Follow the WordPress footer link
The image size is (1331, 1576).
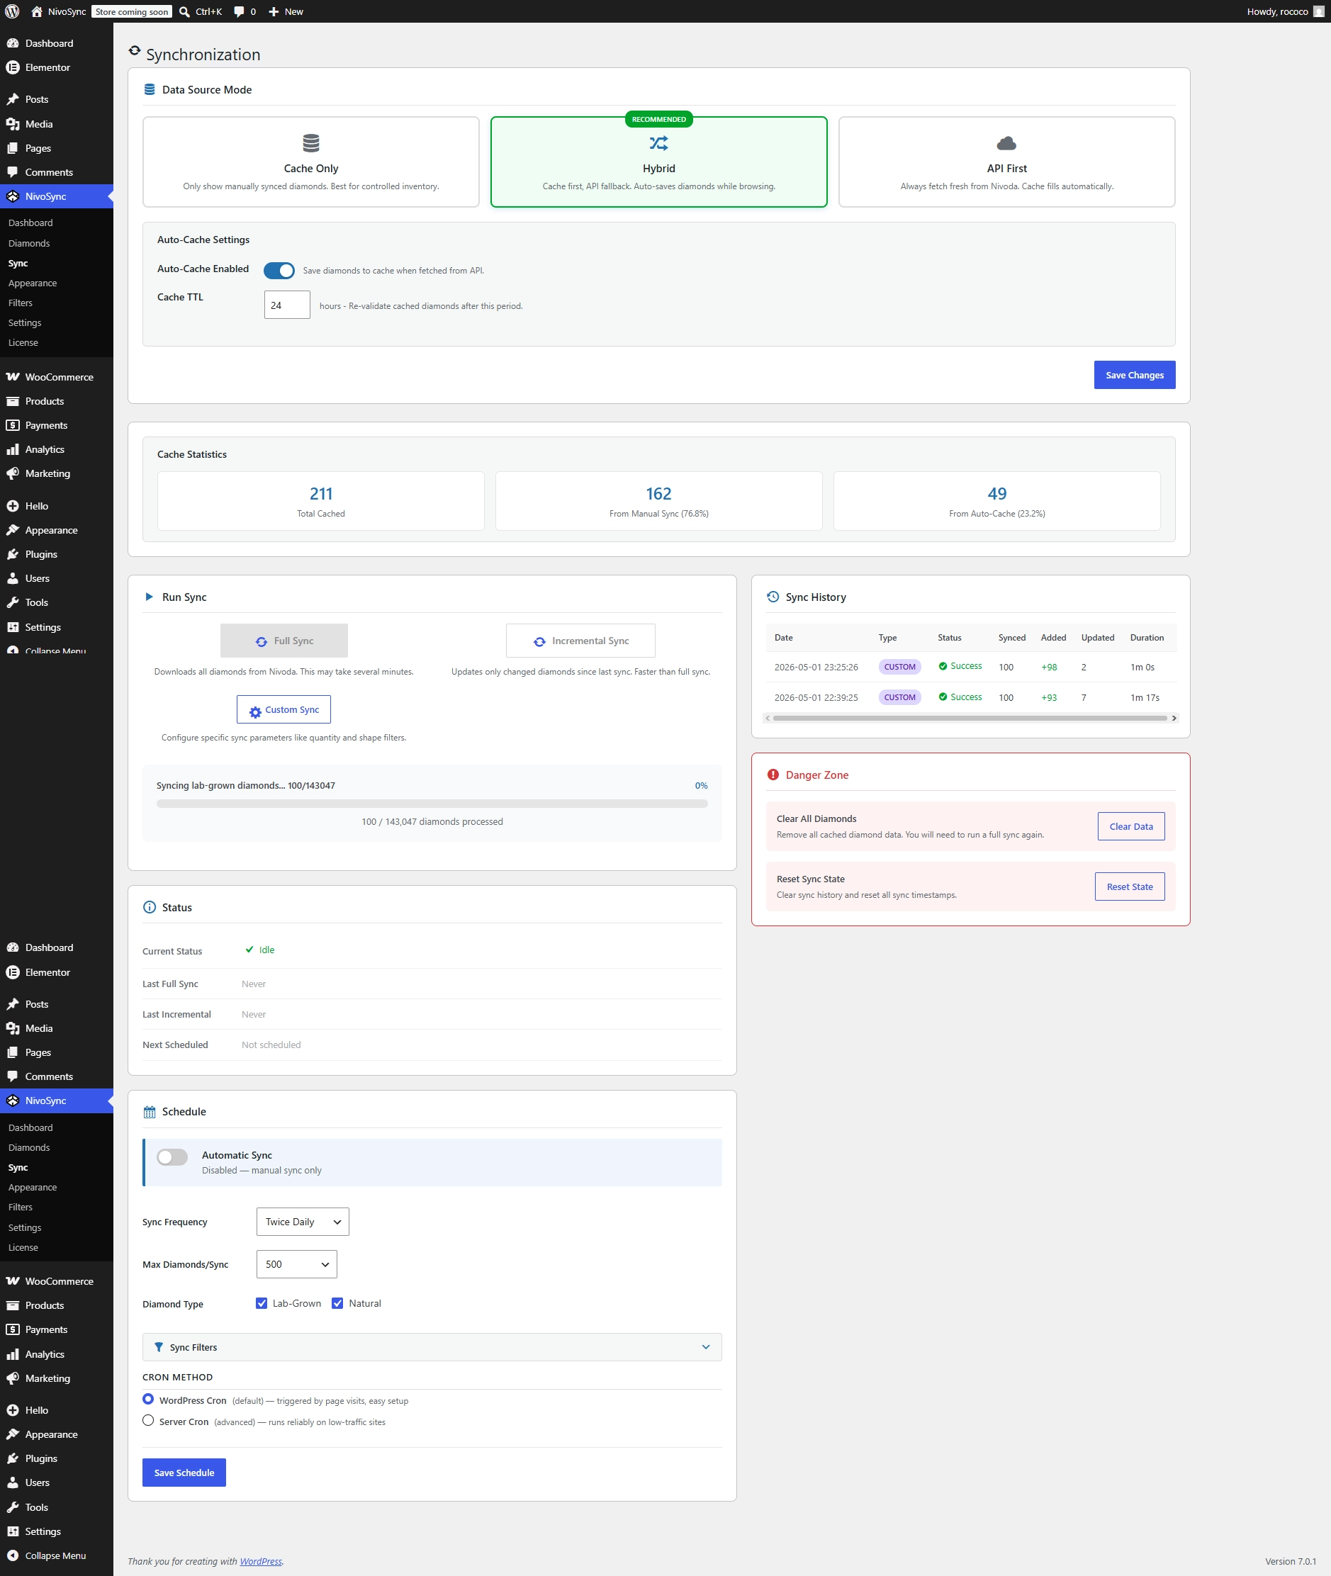click(261, 1561)
